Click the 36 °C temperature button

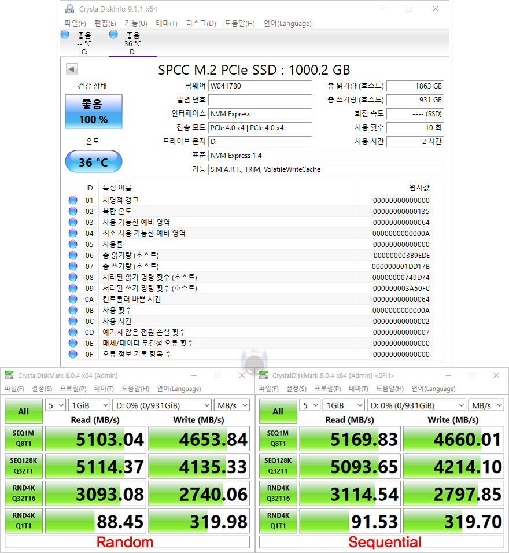click(94, 162)
